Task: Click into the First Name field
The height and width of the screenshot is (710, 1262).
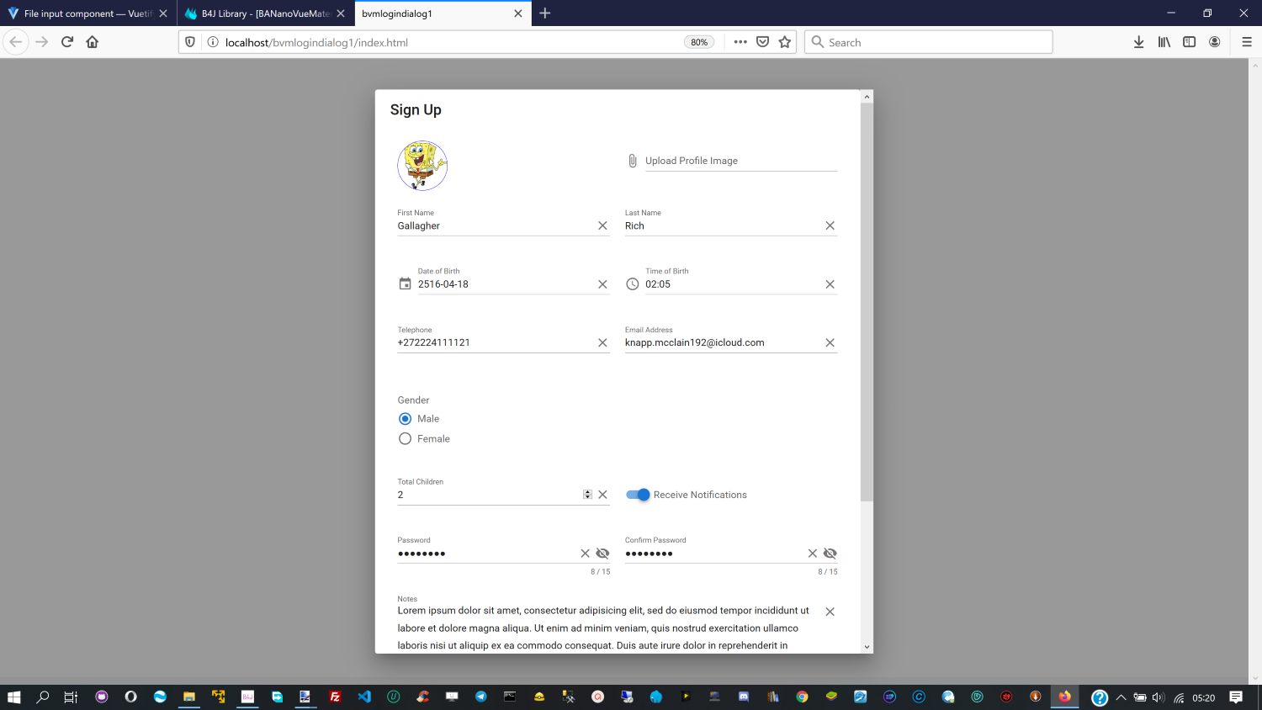Action: pos(496,225)
